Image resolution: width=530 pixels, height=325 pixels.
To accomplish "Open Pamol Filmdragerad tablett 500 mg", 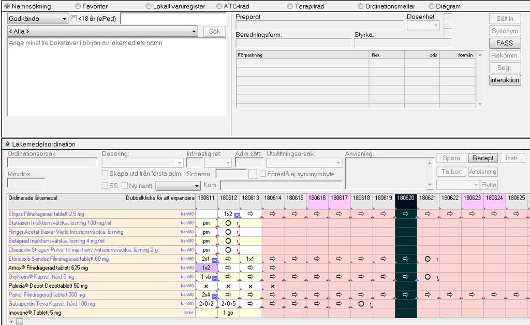I will 47,294.
